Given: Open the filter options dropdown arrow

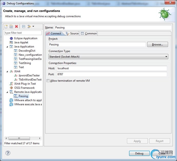Looking at the screenshot, I should pos(33,26).
